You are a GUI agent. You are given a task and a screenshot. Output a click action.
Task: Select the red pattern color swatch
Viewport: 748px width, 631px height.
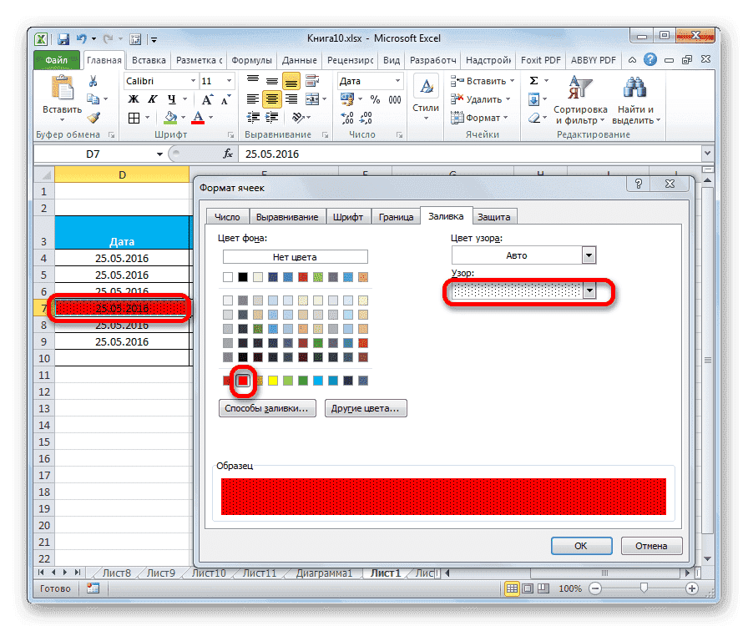click(x=242, y=381)
